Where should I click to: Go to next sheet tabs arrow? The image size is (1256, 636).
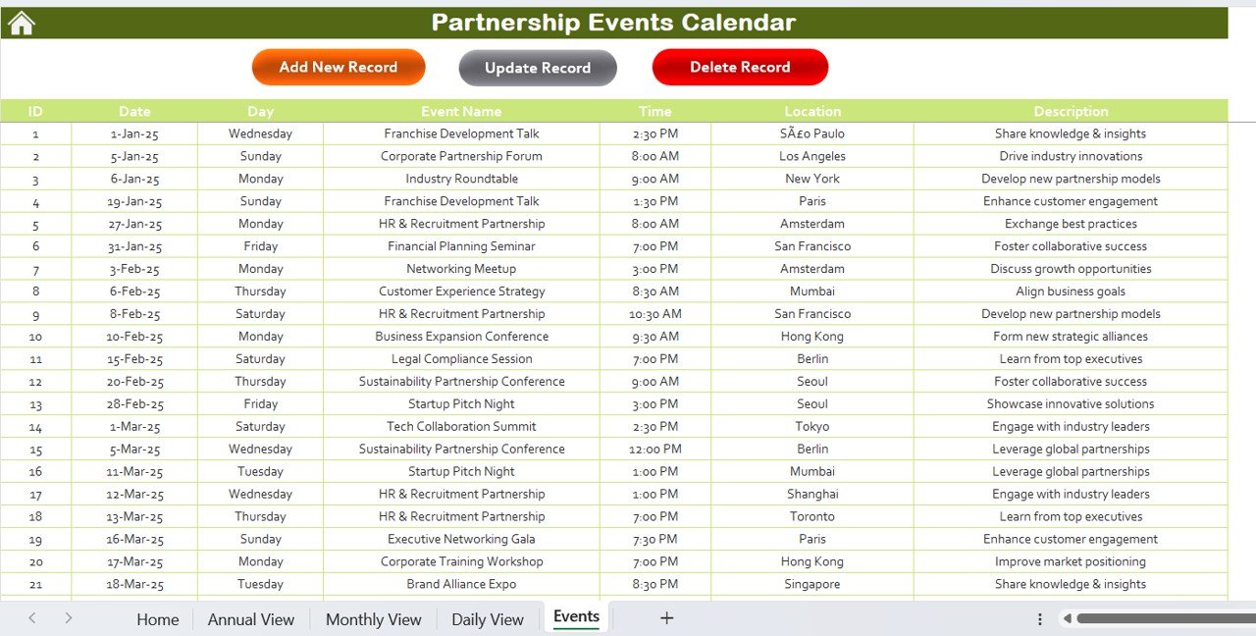click(68, 618)
